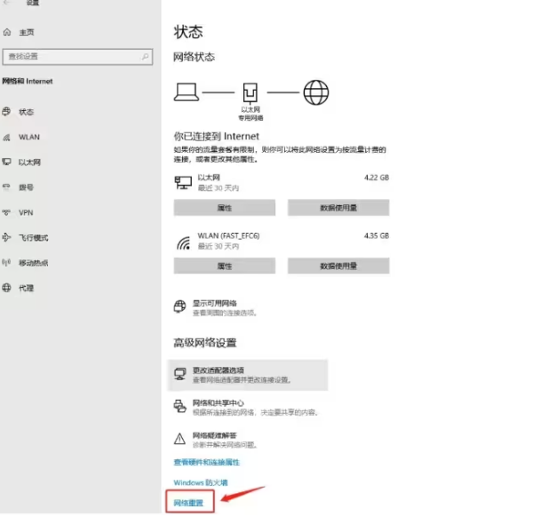This screenshot has height=517, width=533.
Task: Open 移动热点 settings in sidebar
Action: tap(34, 263)
